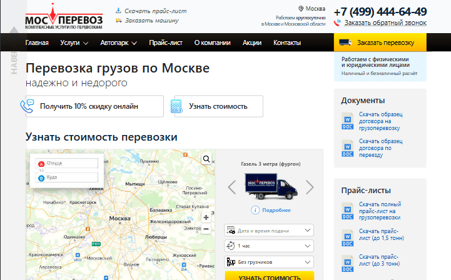Screen dimensions: 451x280
Task: Open the date and time dropdown
Action: tap(269, 231)
